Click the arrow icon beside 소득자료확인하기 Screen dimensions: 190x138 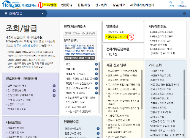(54, 86)
